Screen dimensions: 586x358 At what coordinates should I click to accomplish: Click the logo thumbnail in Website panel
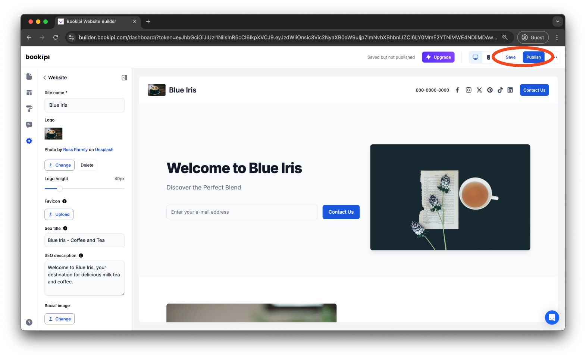53,134
